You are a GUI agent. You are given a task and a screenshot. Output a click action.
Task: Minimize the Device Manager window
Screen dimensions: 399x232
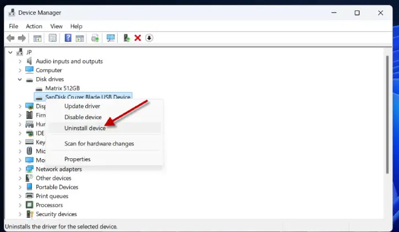pyautogui.click(x=334, y=13)
